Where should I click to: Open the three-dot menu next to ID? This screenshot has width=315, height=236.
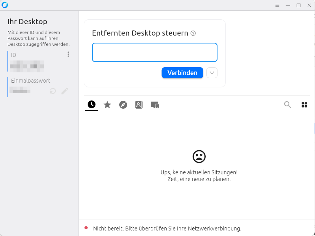click(68, 55)
